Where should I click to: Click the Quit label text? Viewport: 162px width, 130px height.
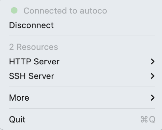(17, 119)
